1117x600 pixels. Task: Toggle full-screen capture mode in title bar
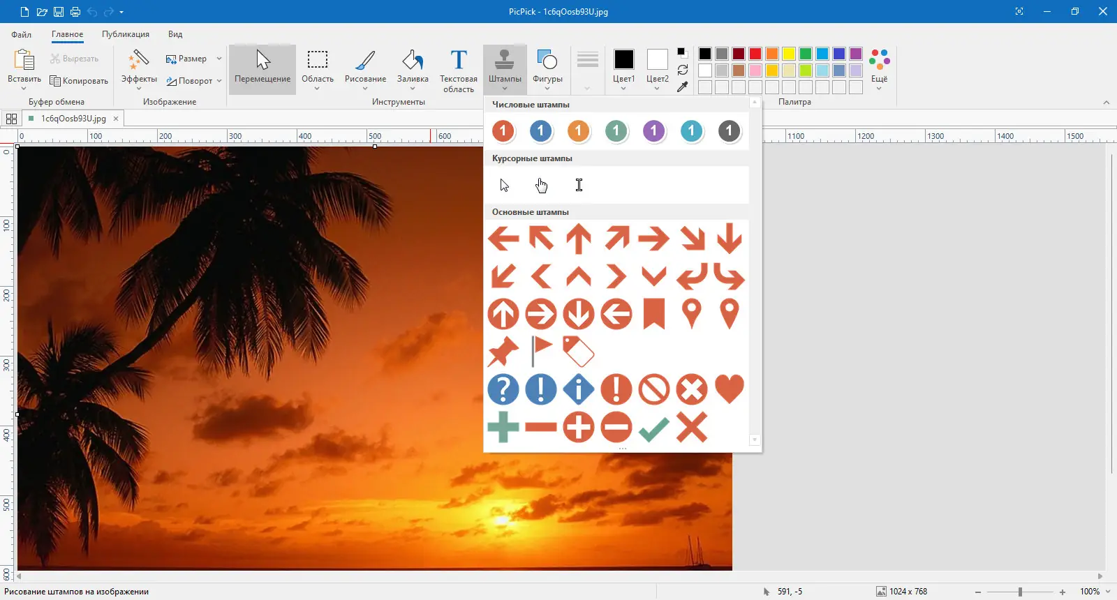1019,12
